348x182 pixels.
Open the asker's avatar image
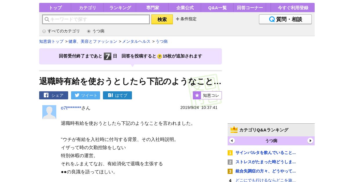pyautogui.click(x=49, y=112)
